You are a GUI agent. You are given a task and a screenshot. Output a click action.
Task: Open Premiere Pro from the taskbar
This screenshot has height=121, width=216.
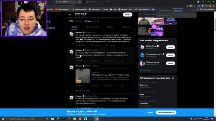coord(63,119)
